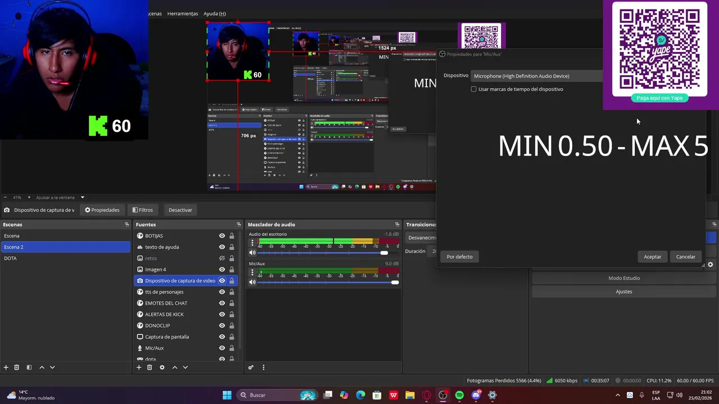
Task: Open the Ayuda (H) menu
Action: (x=215, y=13)
